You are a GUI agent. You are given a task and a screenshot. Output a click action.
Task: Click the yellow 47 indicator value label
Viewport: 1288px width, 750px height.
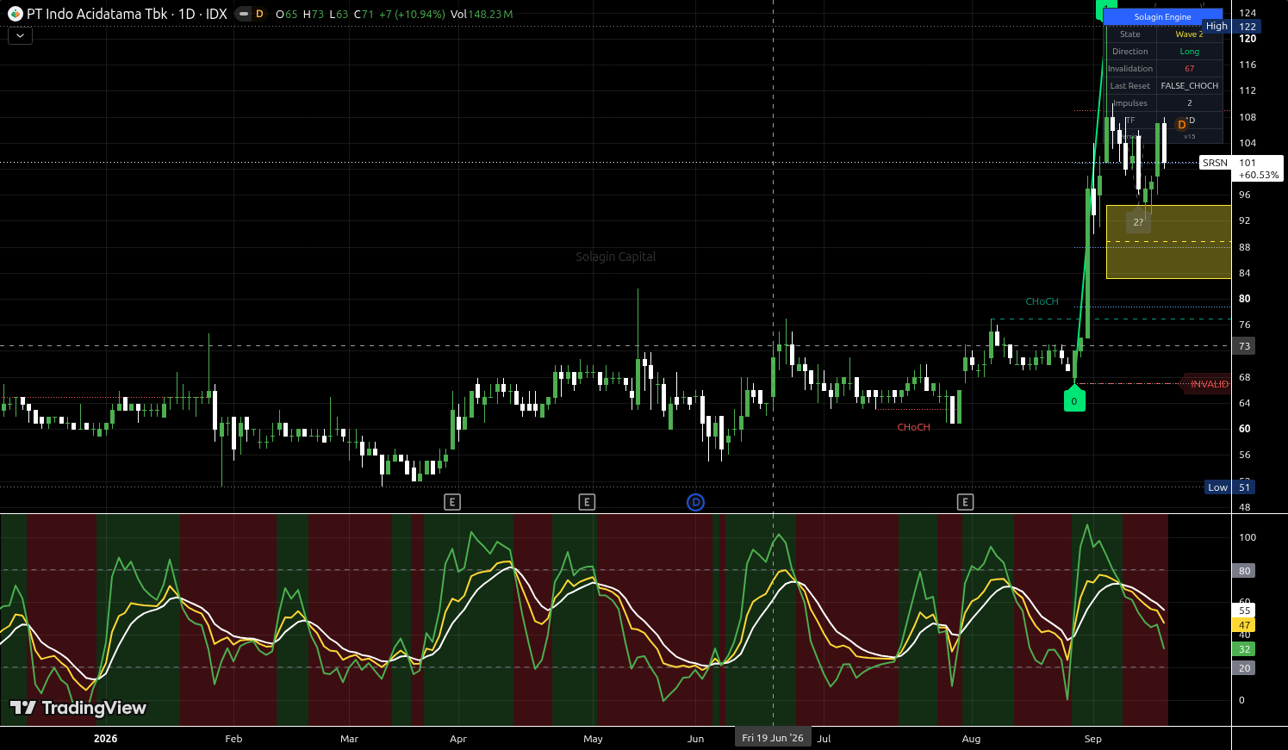[x=1244, y=626]
